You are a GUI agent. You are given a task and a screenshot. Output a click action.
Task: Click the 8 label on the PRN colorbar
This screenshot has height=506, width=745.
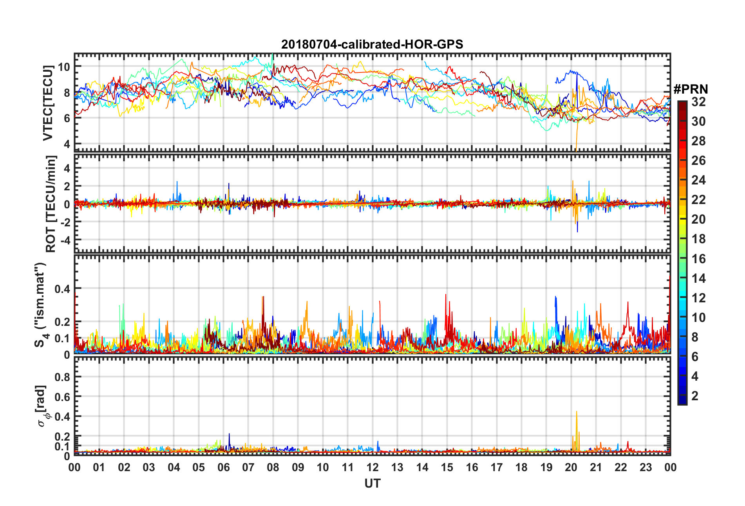[x=695, y=337]
